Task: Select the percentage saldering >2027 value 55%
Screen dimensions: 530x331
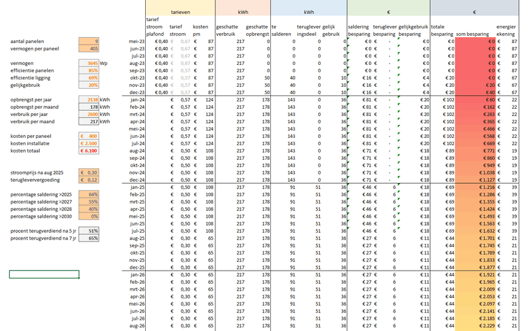Action: [x=89, y=202]
